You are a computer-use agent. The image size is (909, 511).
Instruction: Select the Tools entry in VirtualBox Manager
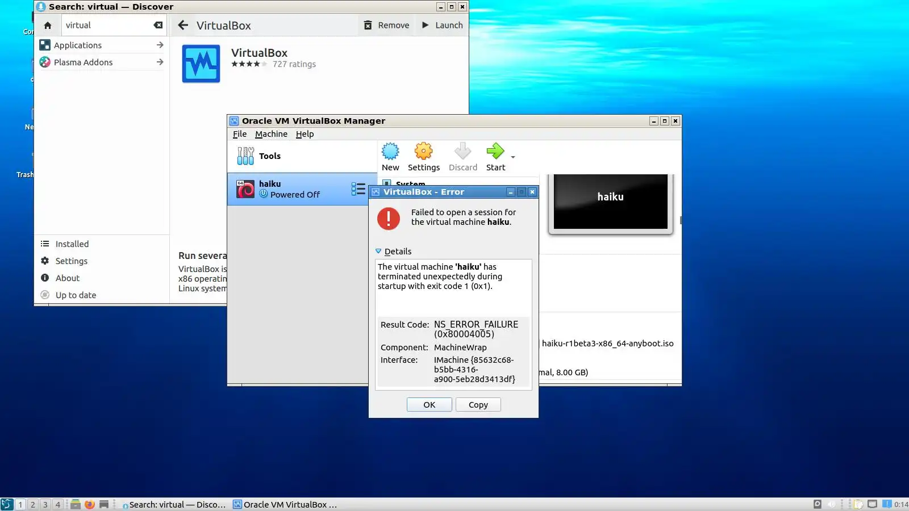point(302,156)
